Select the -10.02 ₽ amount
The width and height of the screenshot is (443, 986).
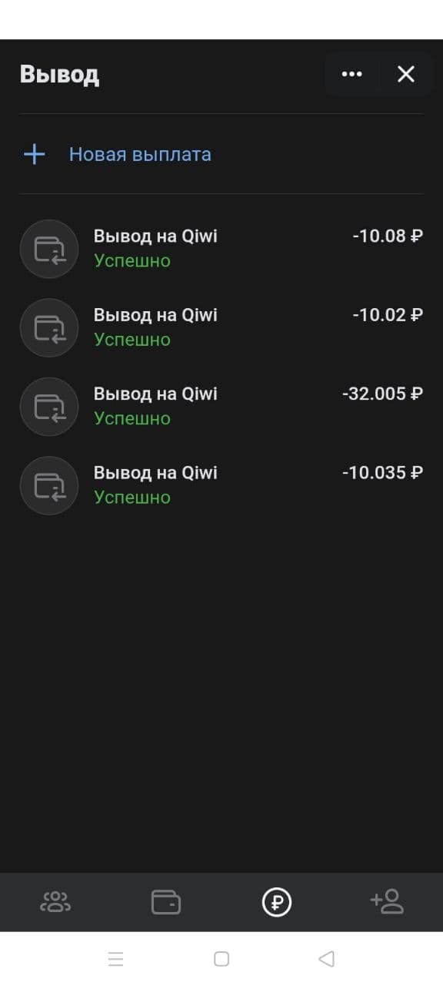pyautogui.click(x=388, y=315)
